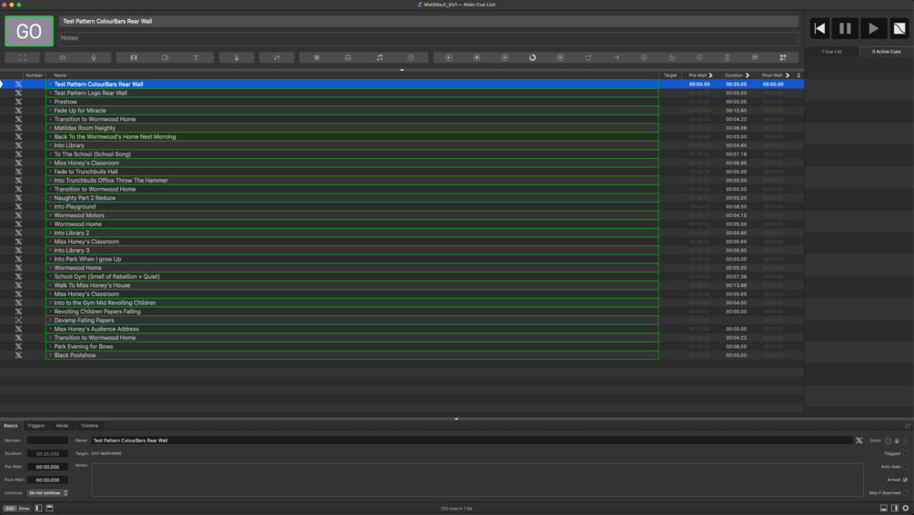Expand the Into Playground group cue
Viewport: 914px width, 515px height.
pyautogui.click(x=50, y=206)
